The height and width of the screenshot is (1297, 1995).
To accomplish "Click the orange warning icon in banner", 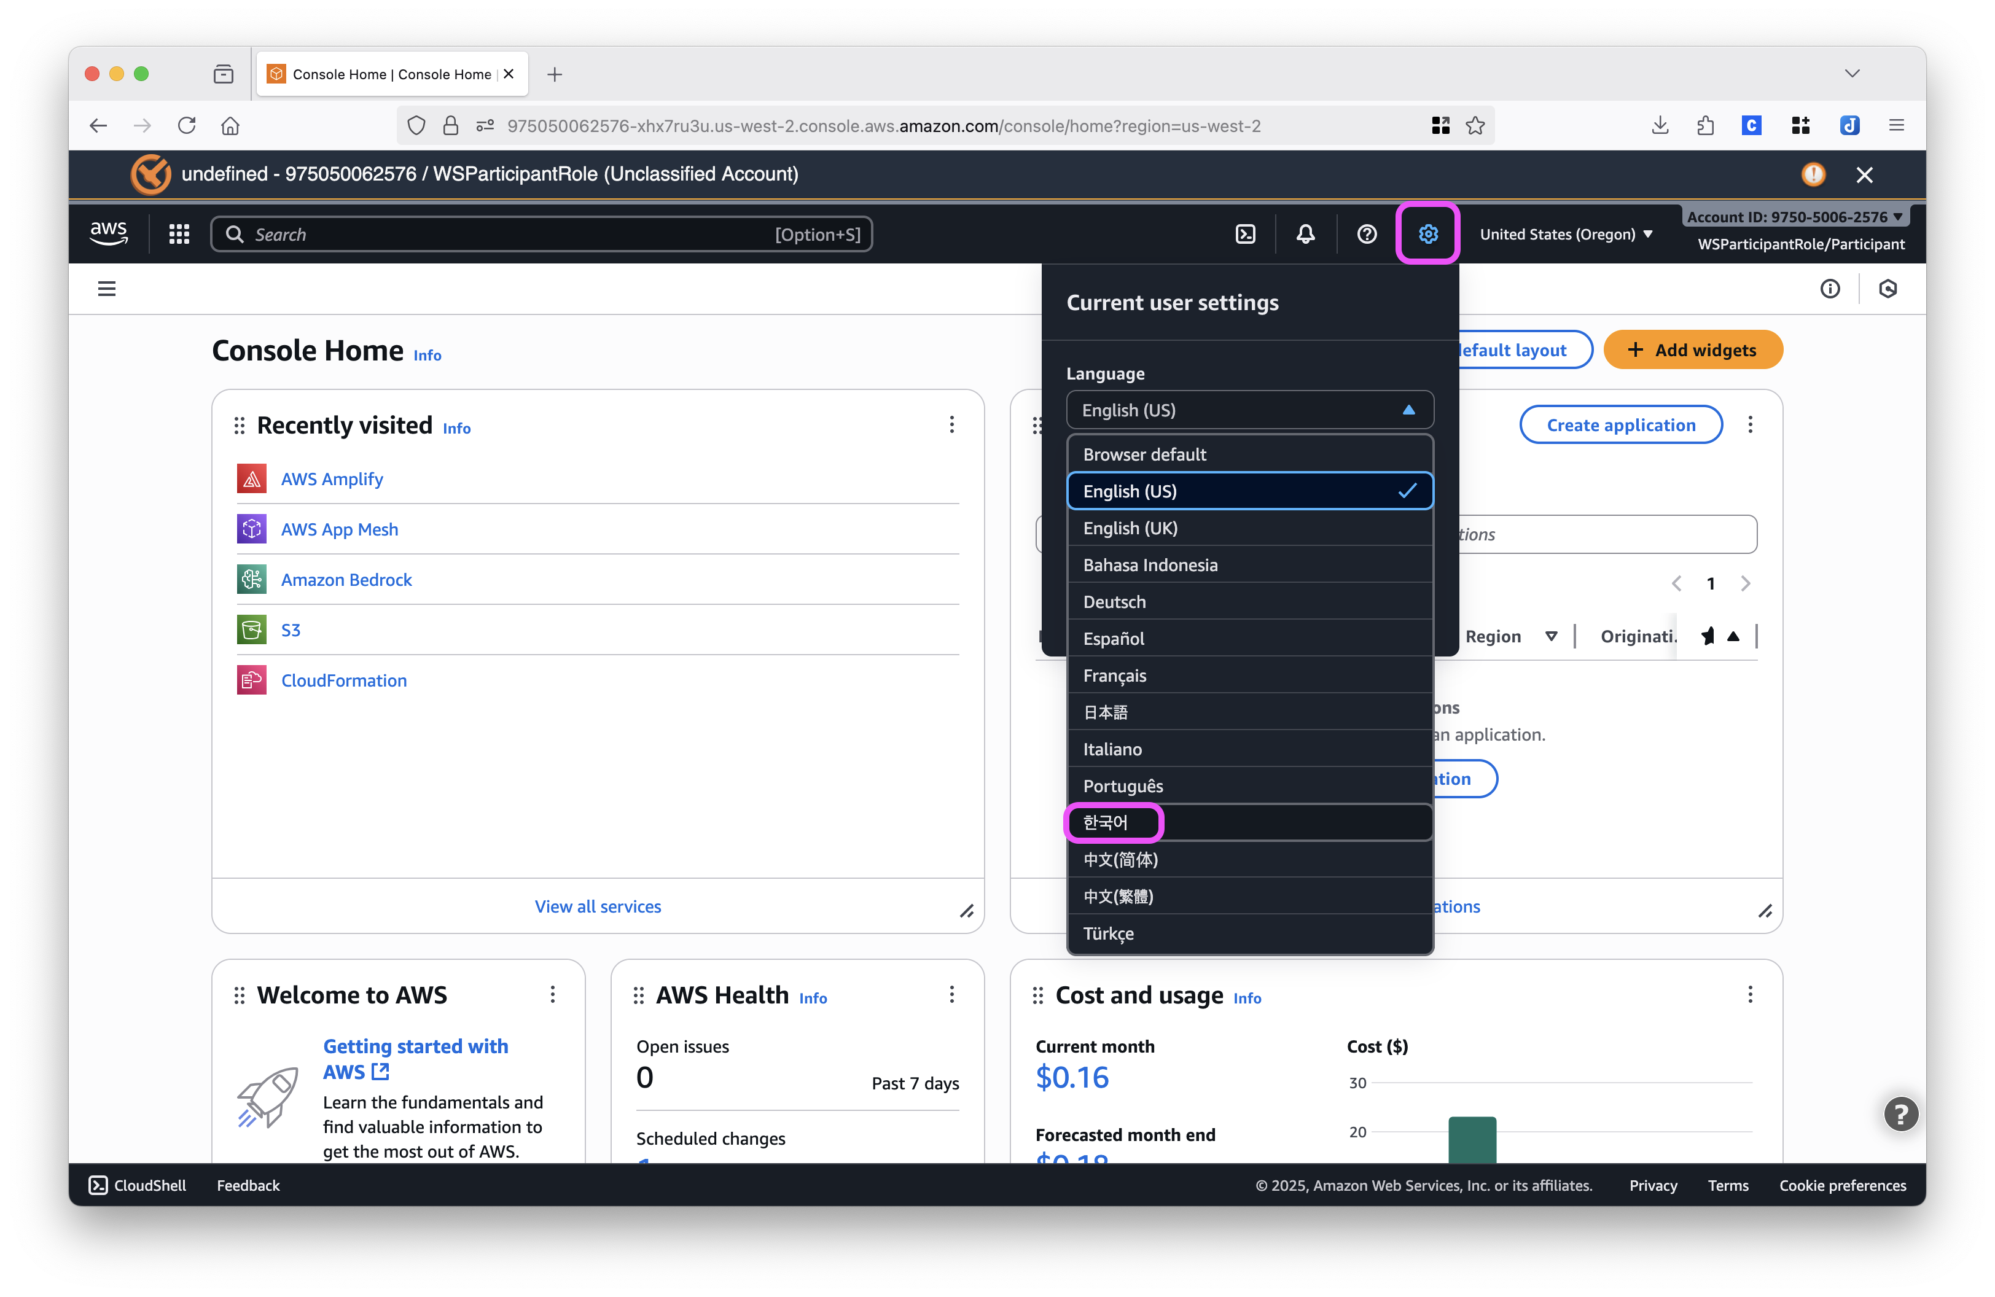I will (x=1813, y=174).
